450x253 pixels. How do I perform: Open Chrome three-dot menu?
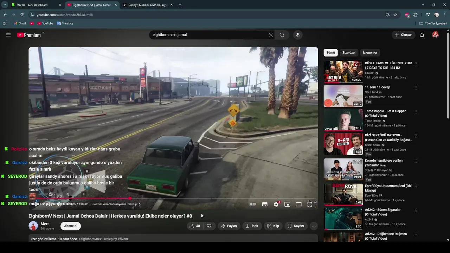tap(445, 15)
